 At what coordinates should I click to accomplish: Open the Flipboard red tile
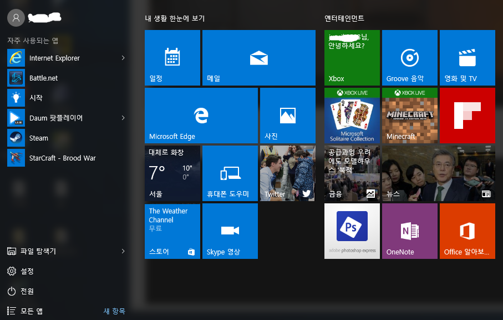(467, 116)
